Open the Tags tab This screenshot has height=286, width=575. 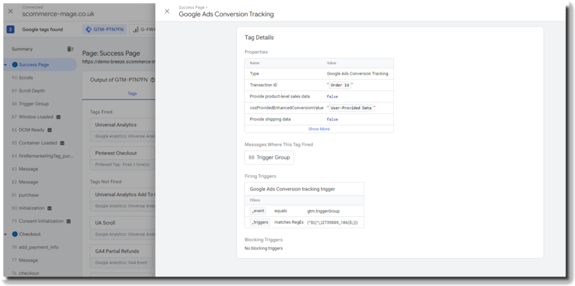[x=132, y=94]
